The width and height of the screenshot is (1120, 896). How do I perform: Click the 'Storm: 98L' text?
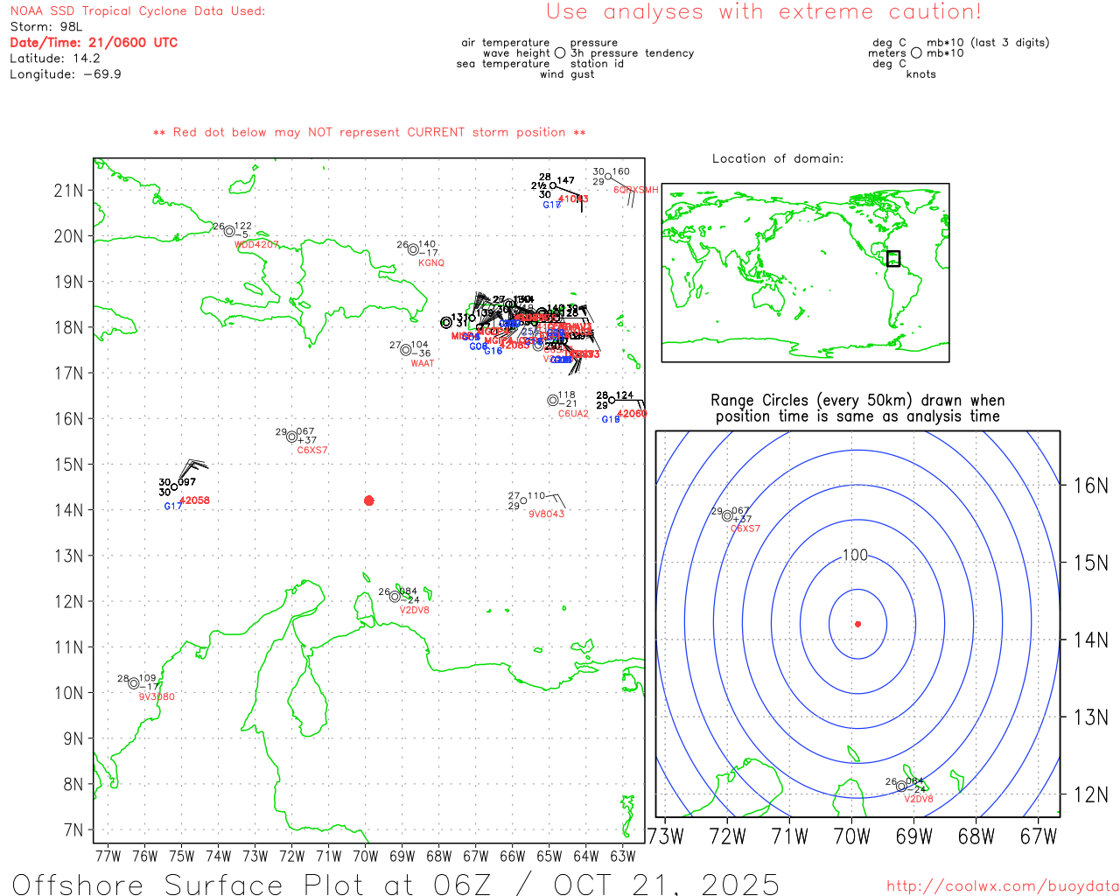pyautogui.click(x=46, y=26)
